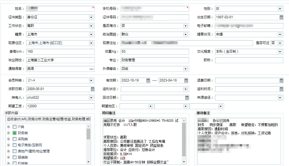Open the second 期望地区 dropdown
The width and height of the screenshot is (289, 166).
click(x=185, y=106)
